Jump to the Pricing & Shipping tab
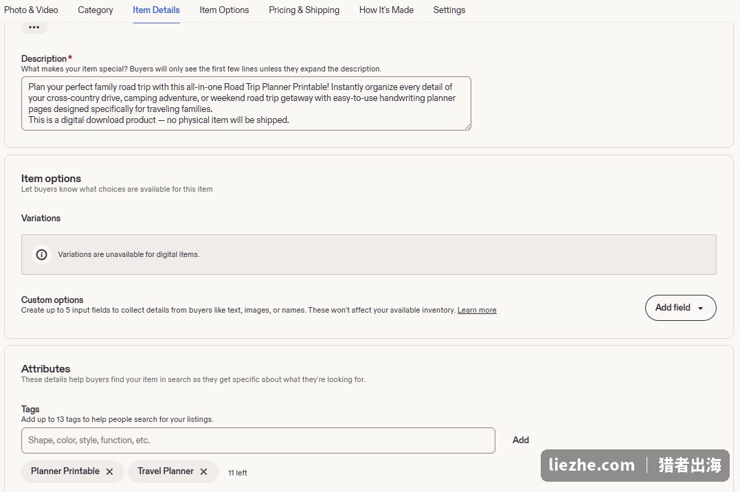 click(x=304, y=10)
